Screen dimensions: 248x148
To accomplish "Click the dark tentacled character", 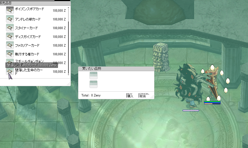I will 189,86.
